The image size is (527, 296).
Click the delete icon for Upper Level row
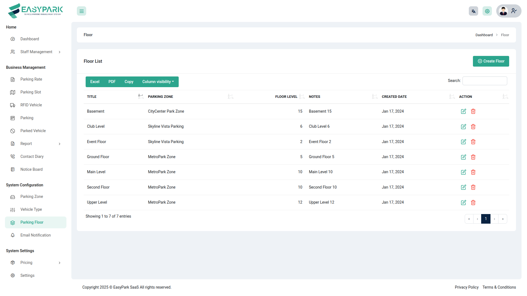point(473,203)
